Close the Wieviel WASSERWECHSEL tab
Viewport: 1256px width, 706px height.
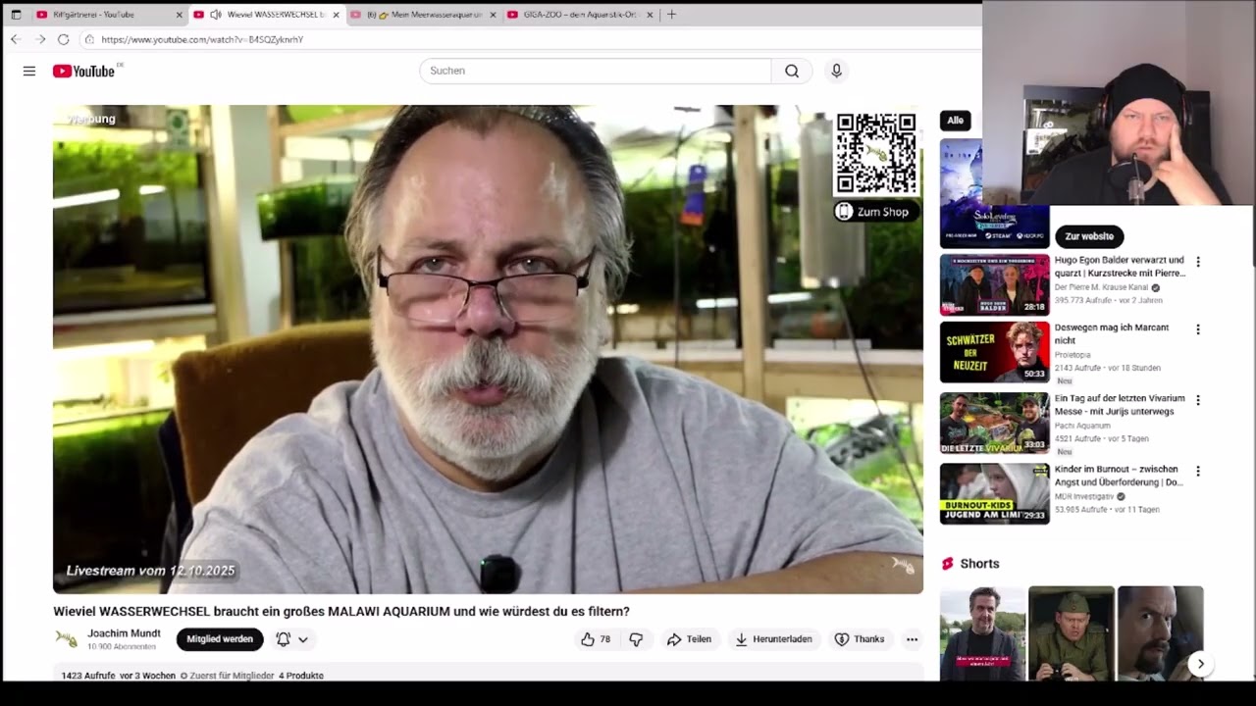pyautogui.click(x=337, y=15)
